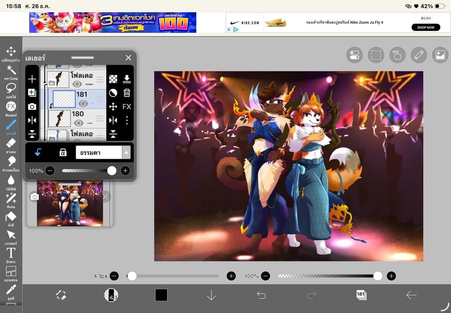The image size is (451, 313).
Task: Open the layer options three-dot menu
Action: [127, 120]
